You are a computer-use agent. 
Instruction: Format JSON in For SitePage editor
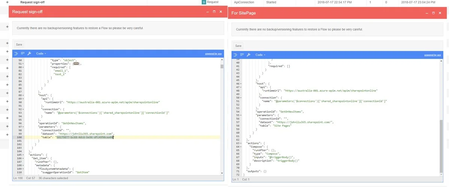point(236,55)
